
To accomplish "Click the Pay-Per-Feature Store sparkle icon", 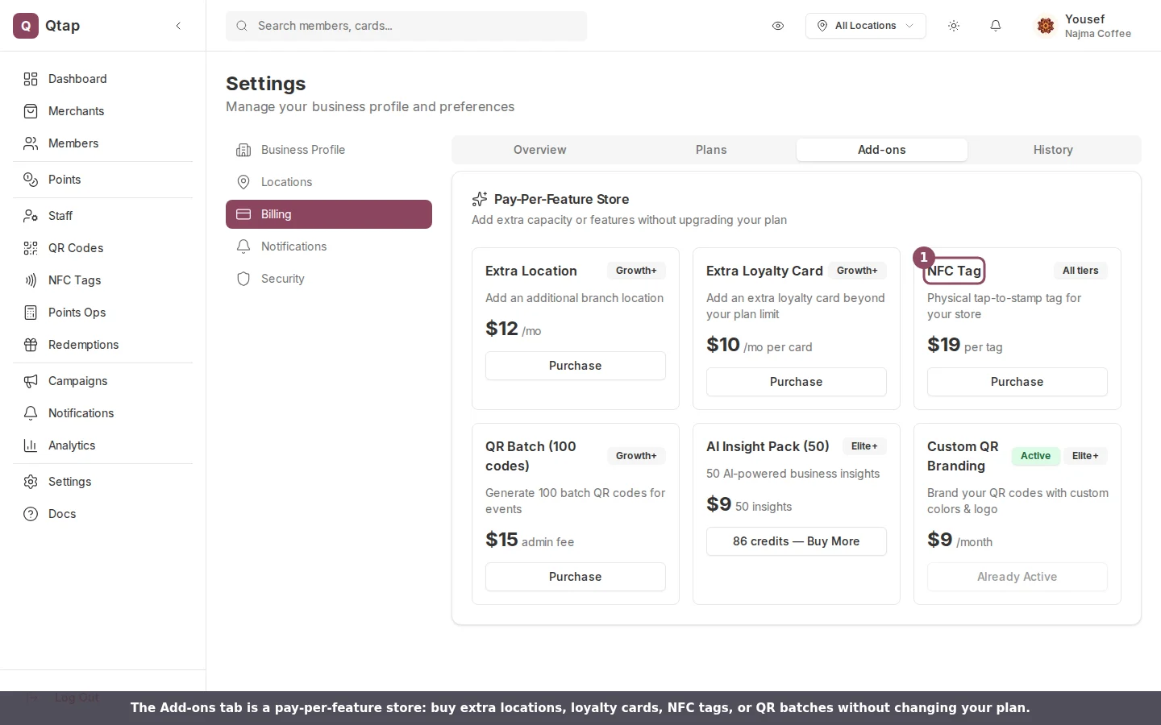I will pyautogui.click(x=480, y=199).
